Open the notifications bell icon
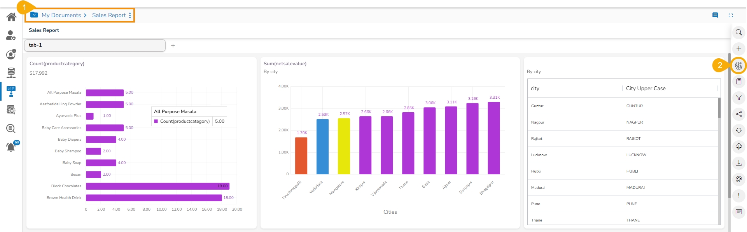 point(11,147)
